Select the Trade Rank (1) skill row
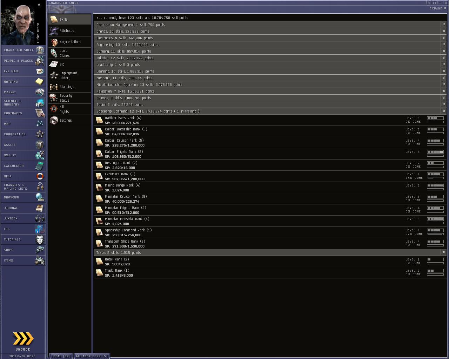This screenshot has width=449, height=359. click(x=270, y=273)
